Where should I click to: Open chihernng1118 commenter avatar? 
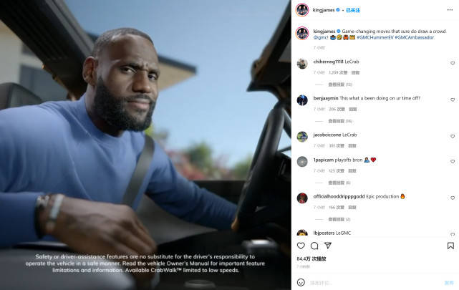302,64
